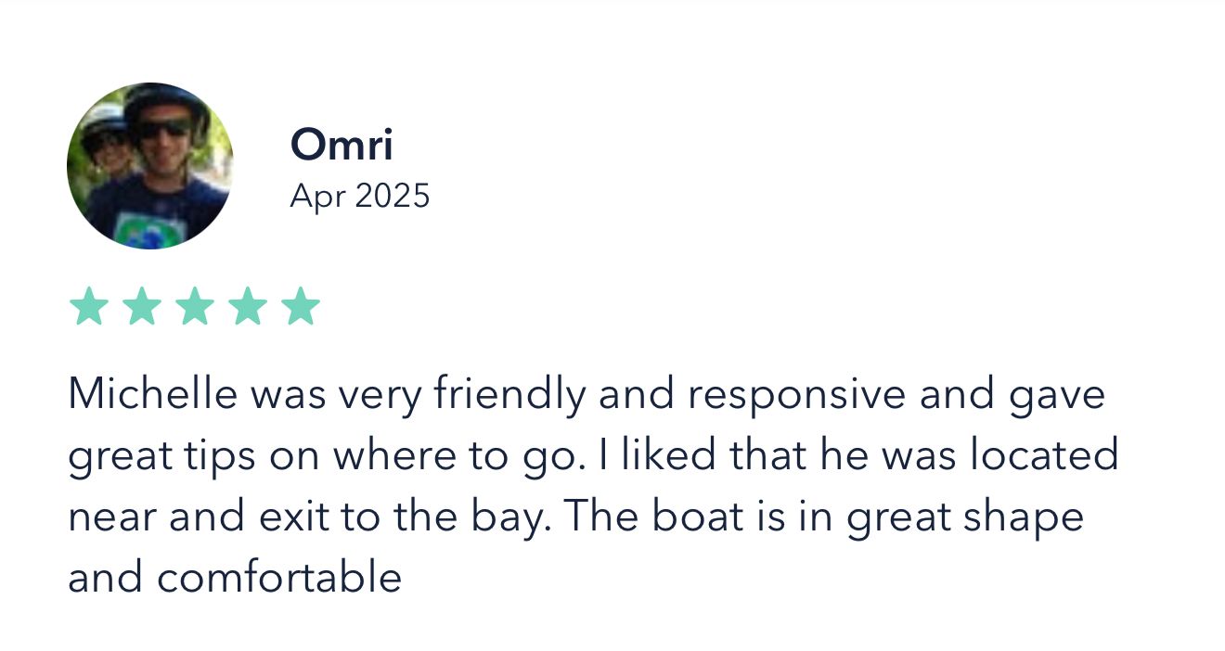Click the Apr 2025 review date

[x=359, y=196]
